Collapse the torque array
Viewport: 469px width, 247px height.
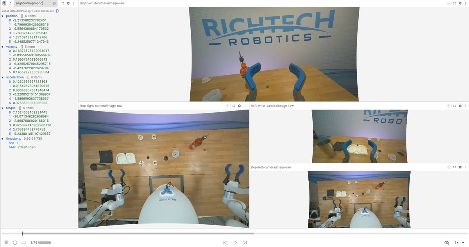[x=2, y=108]
